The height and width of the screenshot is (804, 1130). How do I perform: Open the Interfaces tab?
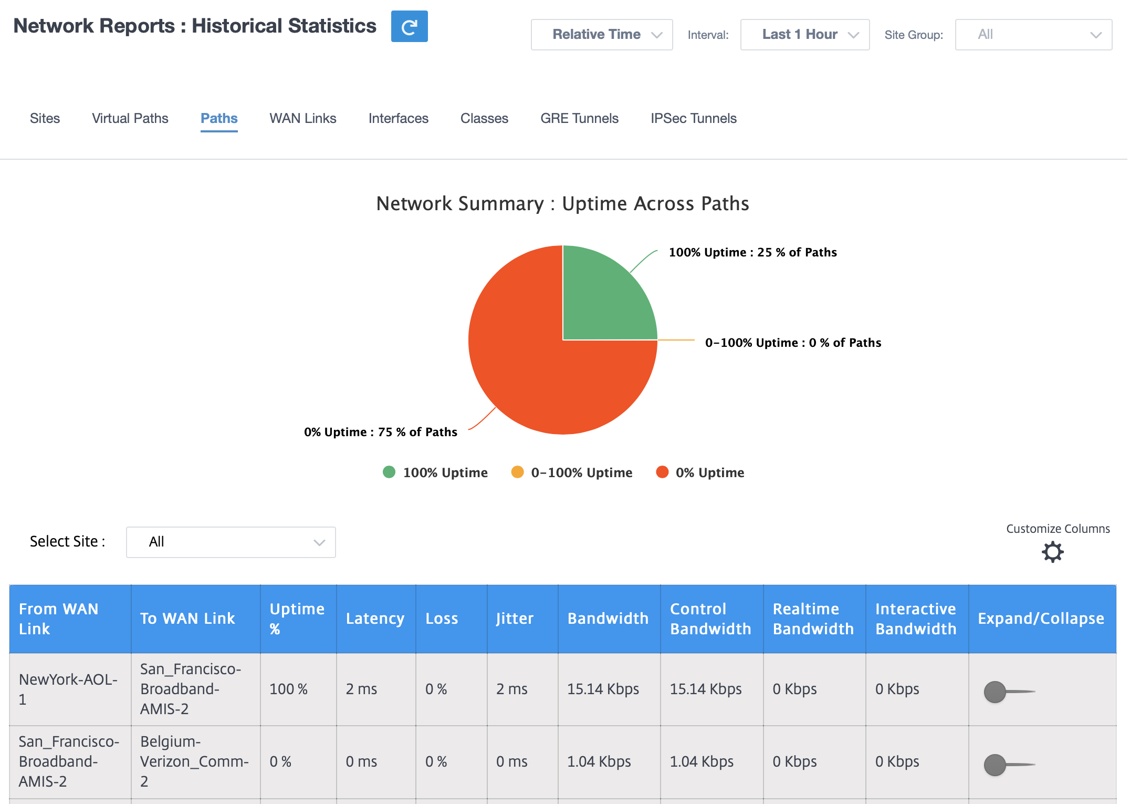point(399,118)
